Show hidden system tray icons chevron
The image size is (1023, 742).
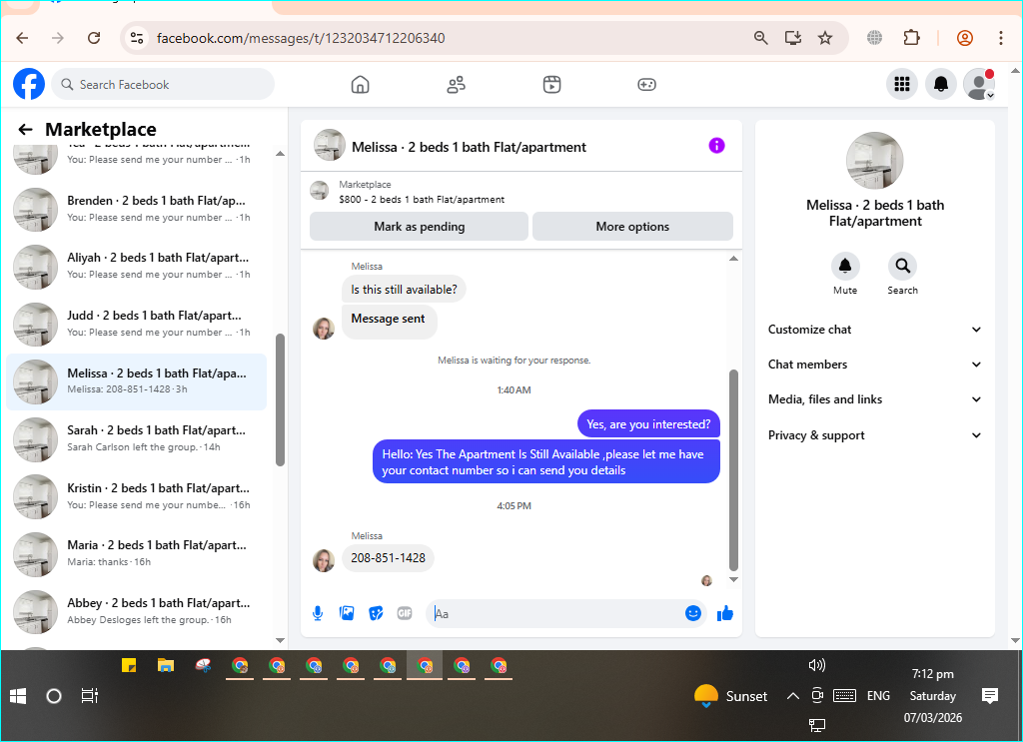tap(792, 696)
